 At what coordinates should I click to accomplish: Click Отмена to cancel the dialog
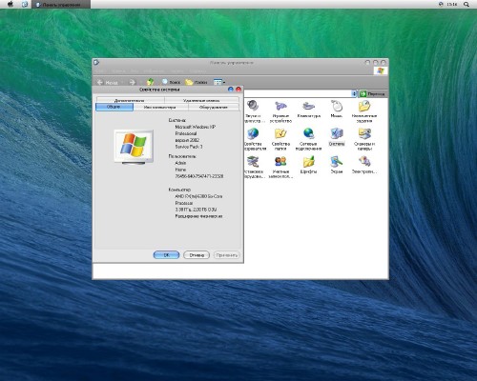[x=197, y=255]
